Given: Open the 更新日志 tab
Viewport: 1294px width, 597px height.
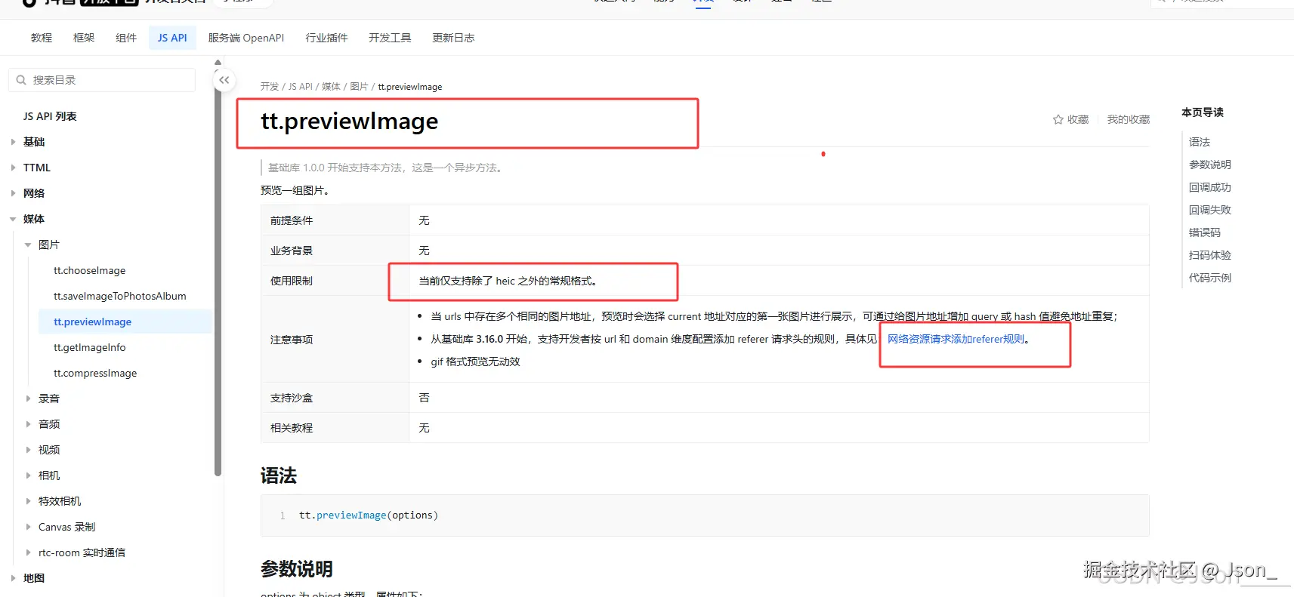Looking at the screenshot, I should click(x=453, y=38).
